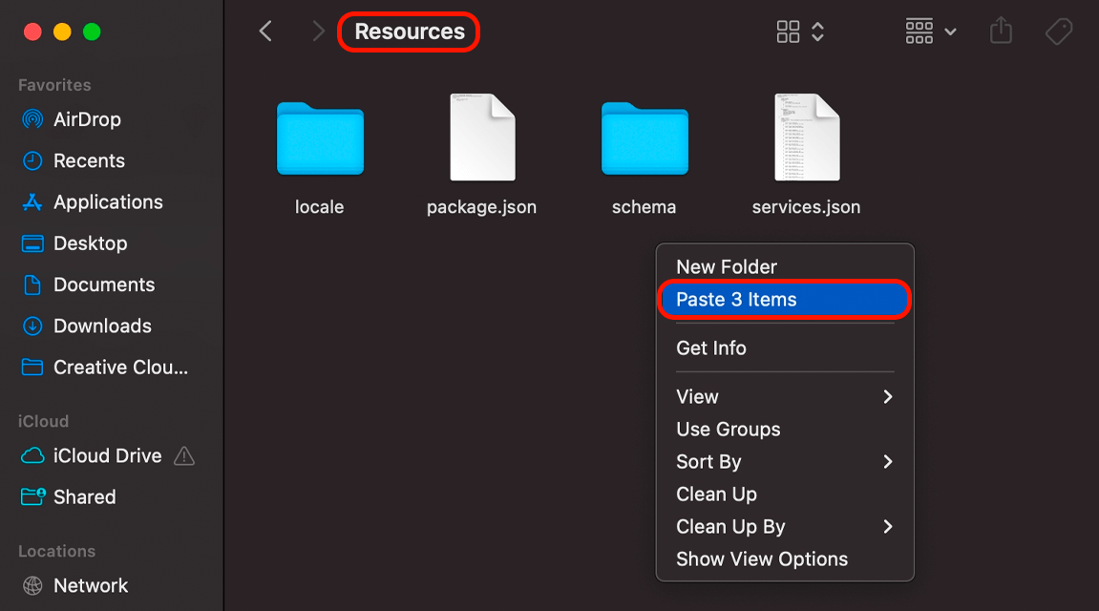The height and width of the screenshot is (611, 1099).
Task: Open Recents in the sidebar
Action: click(73, 161)
